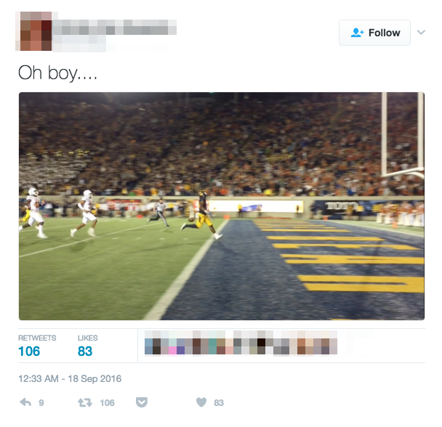
Task: Click the retweet icon
Action: click(85, 402)
